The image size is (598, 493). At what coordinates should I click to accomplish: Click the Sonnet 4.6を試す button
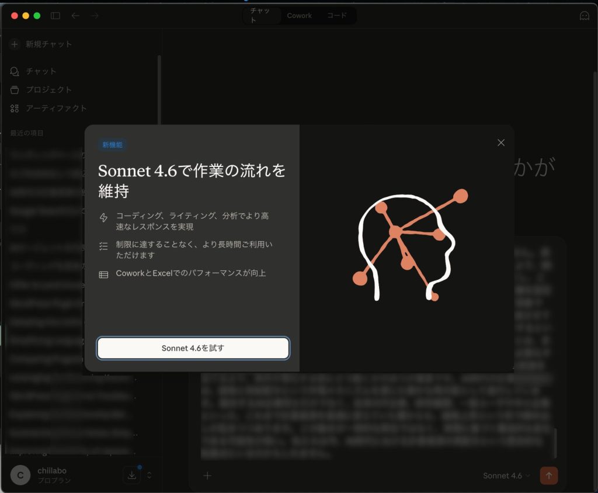pos(193,348)
